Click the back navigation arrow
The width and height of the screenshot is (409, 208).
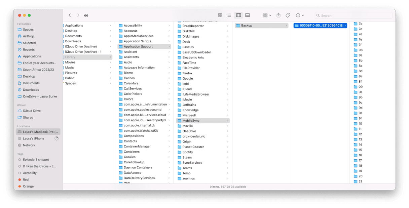click(x=70, y=15)
